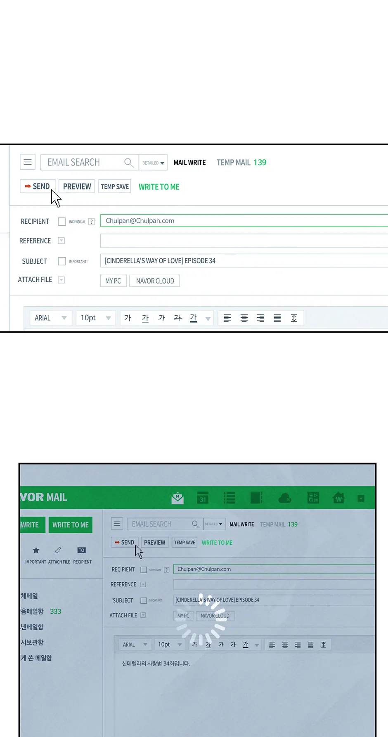Enable the Important checkbox in the white compose form
Viewport: 388px width, 737px height.
click(62, 261)
